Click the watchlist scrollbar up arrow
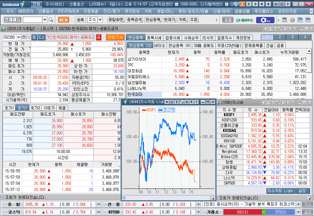 point(309,51)
